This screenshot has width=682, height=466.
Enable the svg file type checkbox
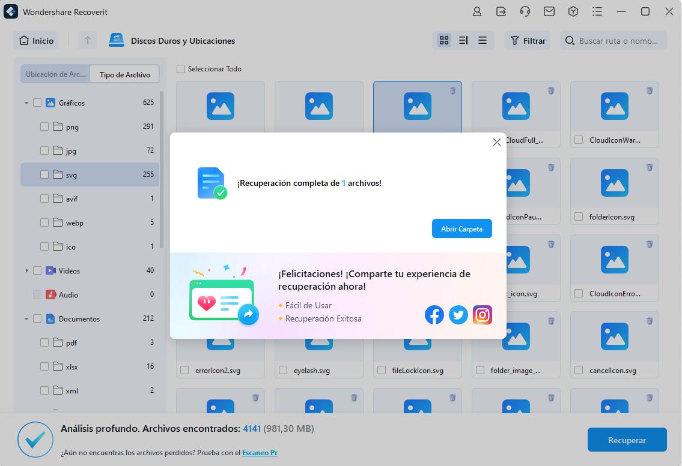pyautogui.click(x=44, y=175)
